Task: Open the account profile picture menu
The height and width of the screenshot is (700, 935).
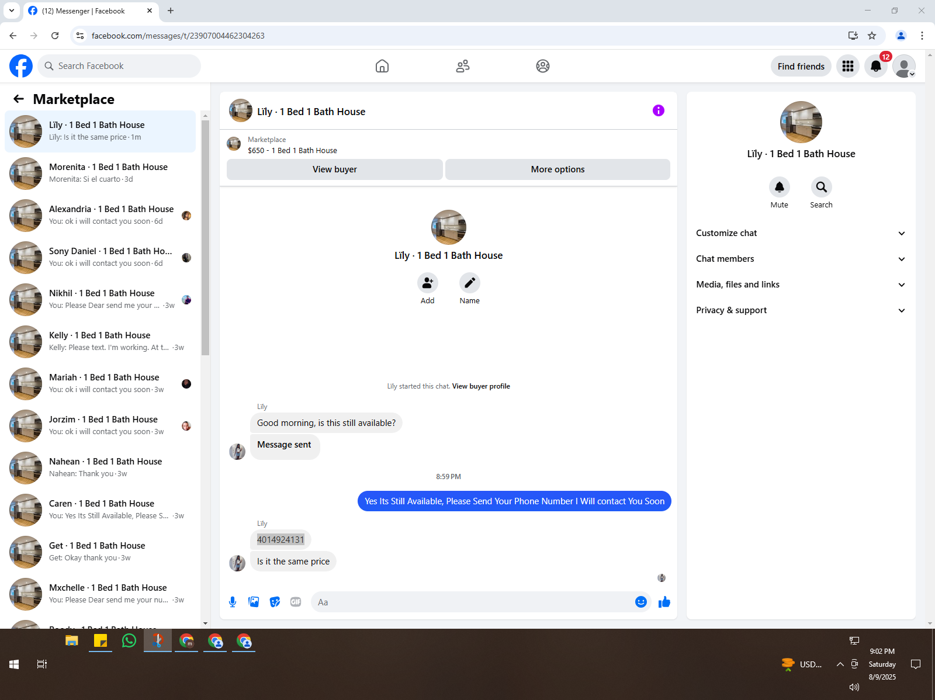Action: pyautogui.click(x=904, y=66)
